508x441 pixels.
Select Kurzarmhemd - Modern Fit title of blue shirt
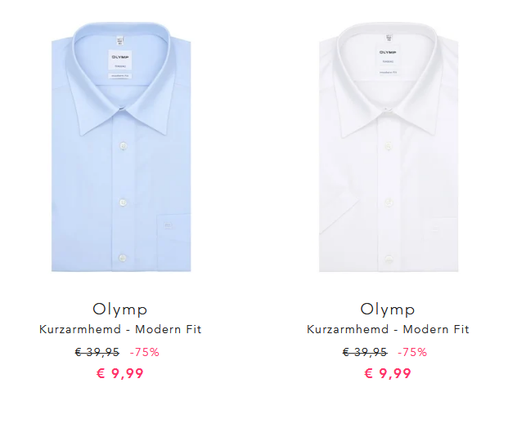[120, 329]
